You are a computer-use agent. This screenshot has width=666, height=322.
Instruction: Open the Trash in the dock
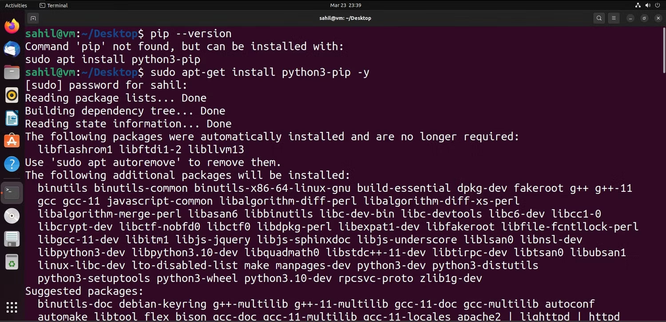12,262
